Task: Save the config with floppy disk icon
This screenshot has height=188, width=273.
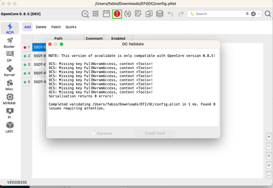Action: pyautogui.click(x=106, y=14)
